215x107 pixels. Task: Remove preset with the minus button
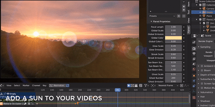184,16
